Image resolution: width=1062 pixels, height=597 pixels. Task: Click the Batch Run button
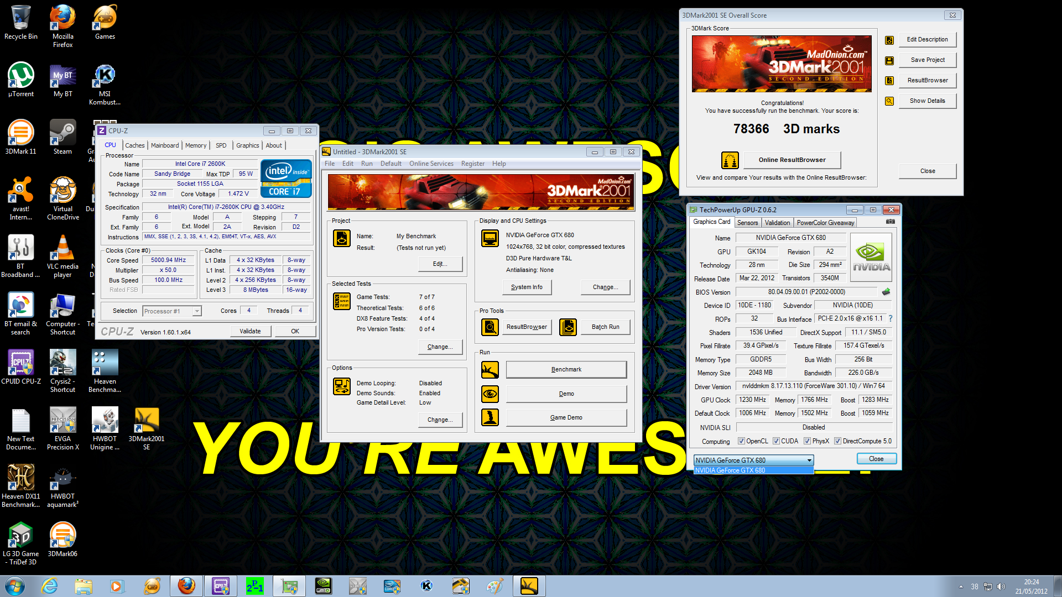pyautogui.click(x=606, y=327)
